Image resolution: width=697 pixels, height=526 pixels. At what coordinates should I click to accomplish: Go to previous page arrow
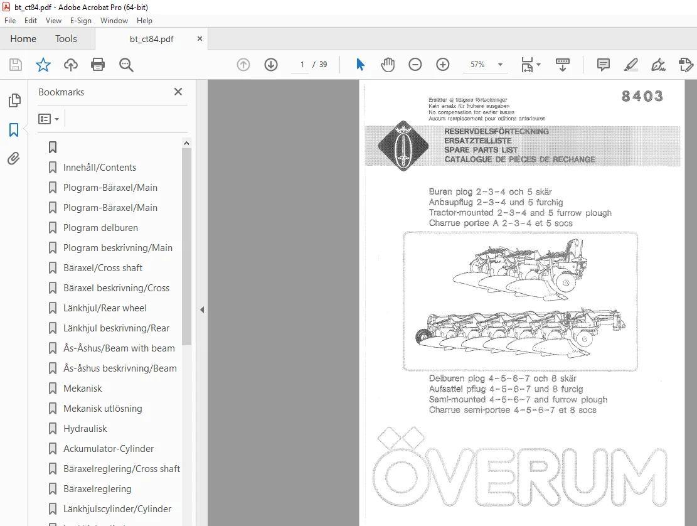tap(243, 65)
